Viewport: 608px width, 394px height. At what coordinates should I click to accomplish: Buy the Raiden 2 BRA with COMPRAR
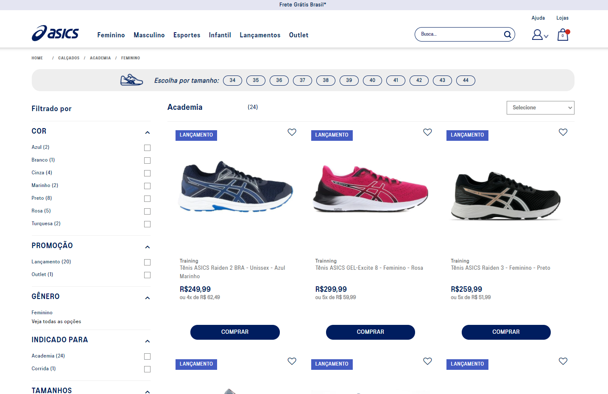(235, 332)
